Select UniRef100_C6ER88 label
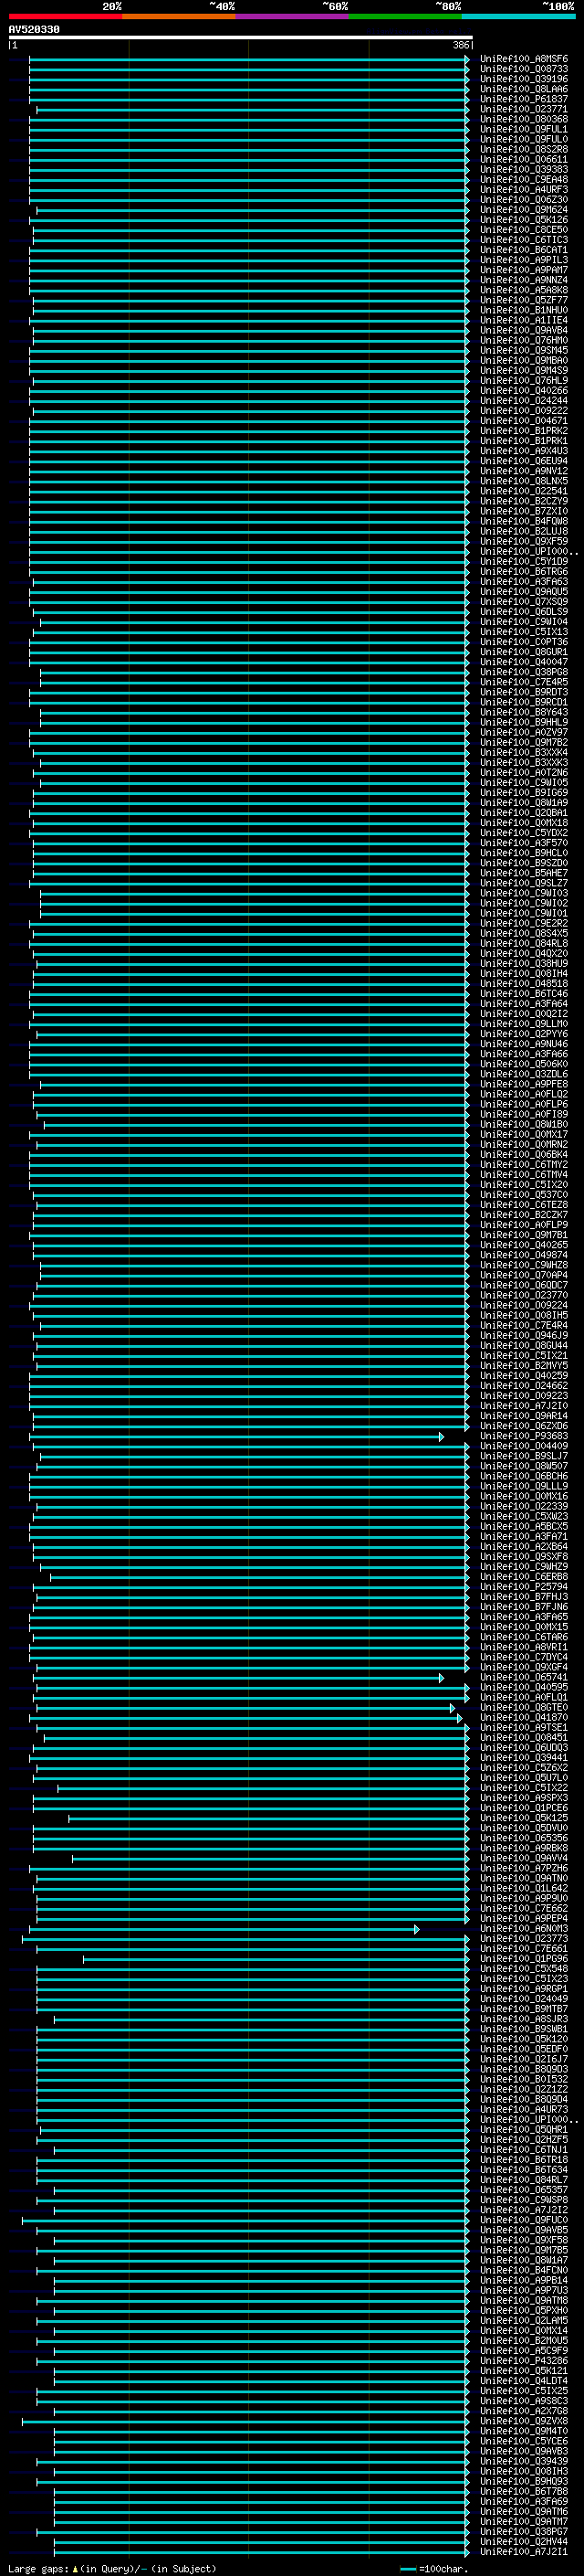This screenshot has height=2576, width=584. click(x=524, y=1577)
